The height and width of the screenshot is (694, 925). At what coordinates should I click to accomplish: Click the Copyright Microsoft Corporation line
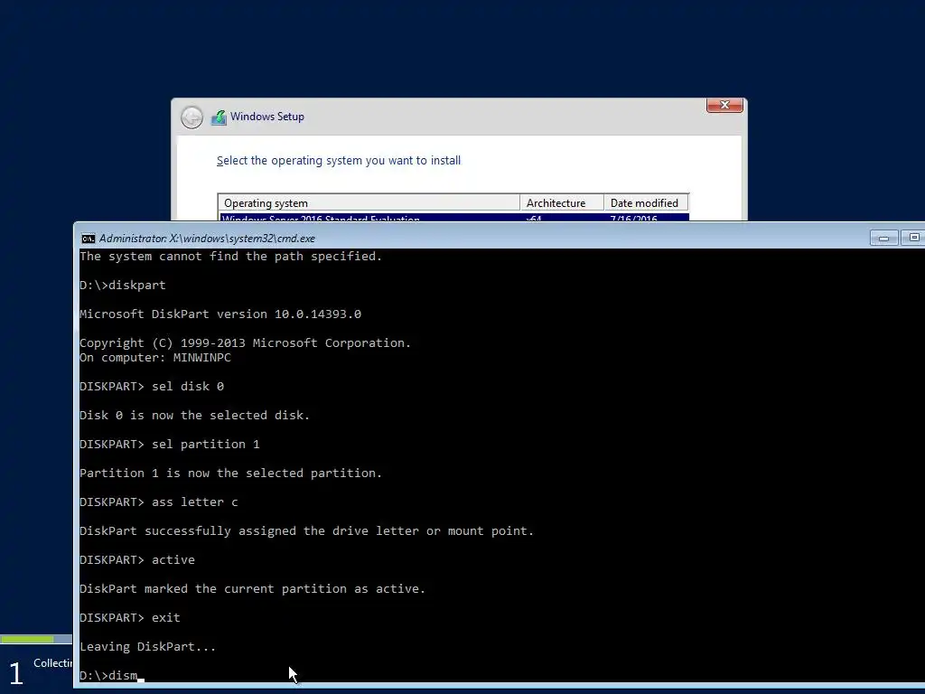pyautogui.click(x=246, y=342)
